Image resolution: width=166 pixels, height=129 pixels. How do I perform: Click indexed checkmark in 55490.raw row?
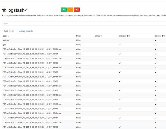pyautogui.click(x=156, y=58)
